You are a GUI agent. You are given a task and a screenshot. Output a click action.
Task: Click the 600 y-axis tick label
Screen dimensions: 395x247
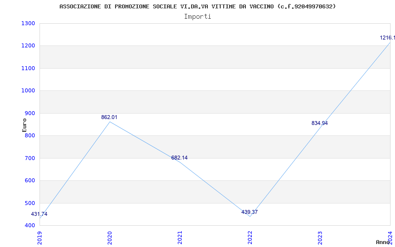pos(30,180)
